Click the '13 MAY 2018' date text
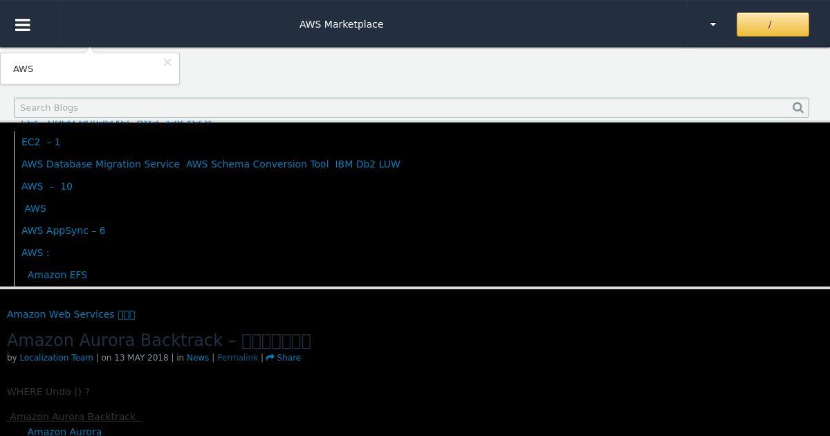This screenshot has width=830, height=436. (141, 358)
